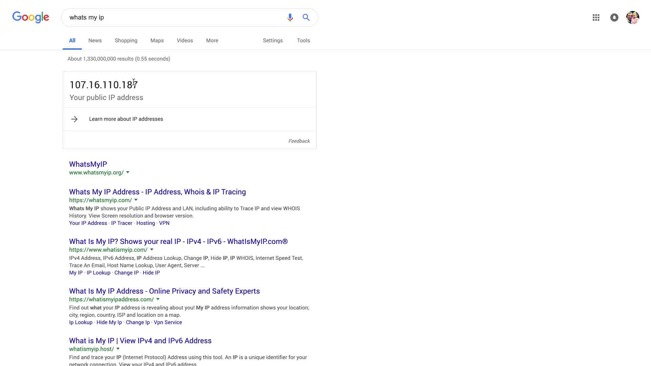
Task: Click the Google logo
Action: click(31, 17)
